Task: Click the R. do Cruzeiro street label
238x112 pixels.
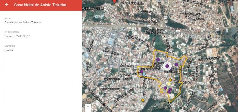Action: [144, 11]
